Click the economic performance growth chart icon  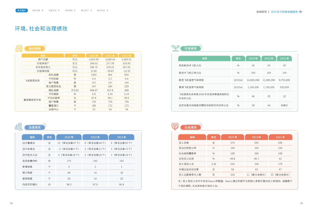[x=19, y=48]
